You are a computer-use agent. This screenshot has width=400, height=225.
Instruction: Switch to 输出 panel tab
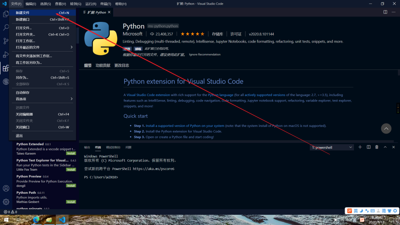pos(87,147)
